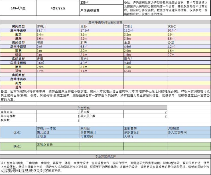Click the '主卫' room type cell
211x175 pixels.
point(145,42)
